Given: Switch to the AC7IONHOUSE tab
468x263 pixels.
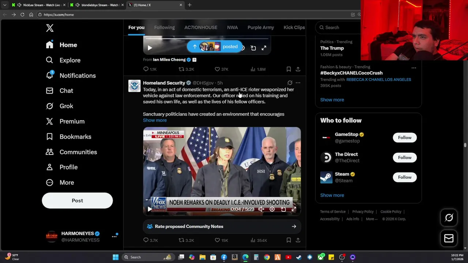Looking at the screenshot, I should 201,27.
